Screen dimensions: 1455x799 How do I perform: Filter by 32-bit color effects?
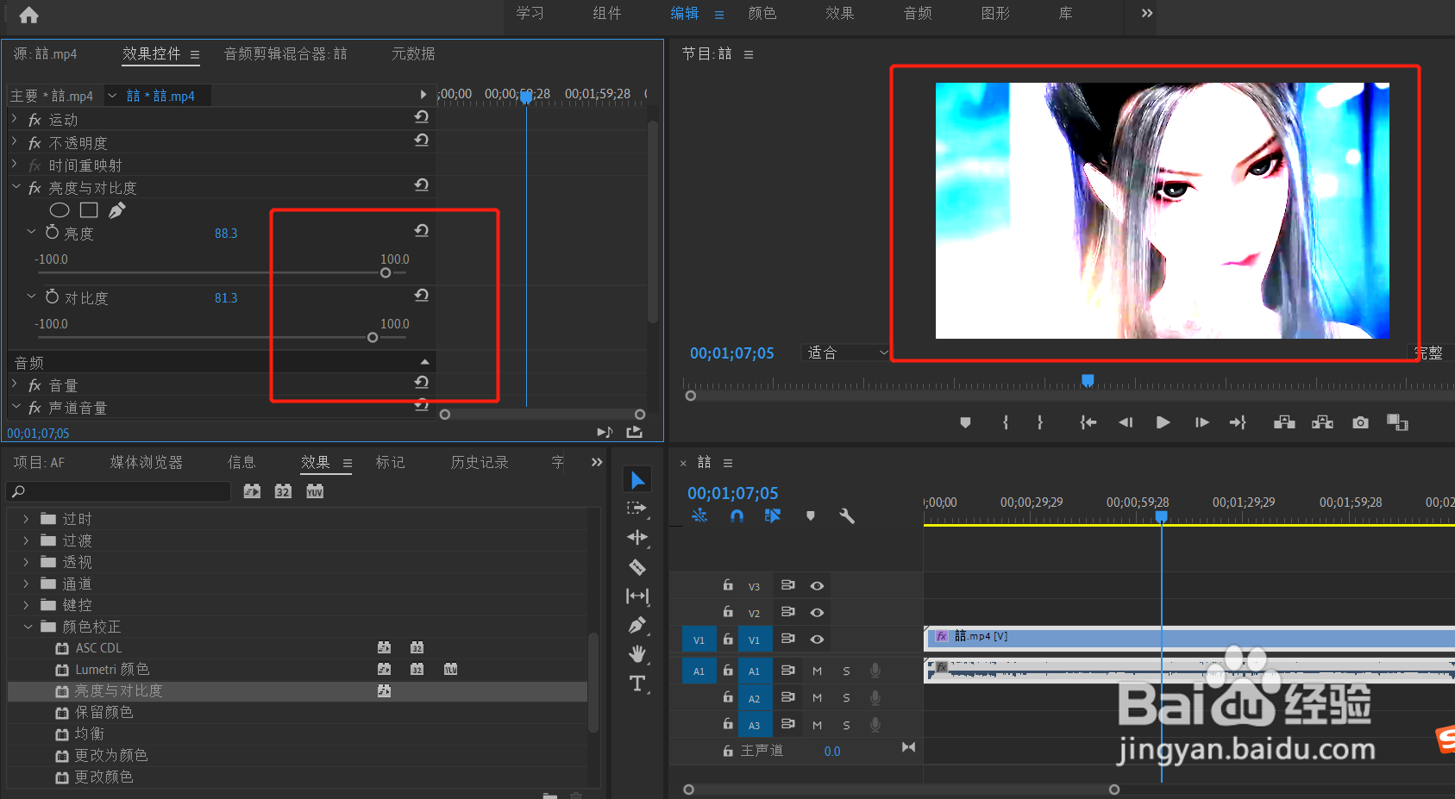click(283, 491)
